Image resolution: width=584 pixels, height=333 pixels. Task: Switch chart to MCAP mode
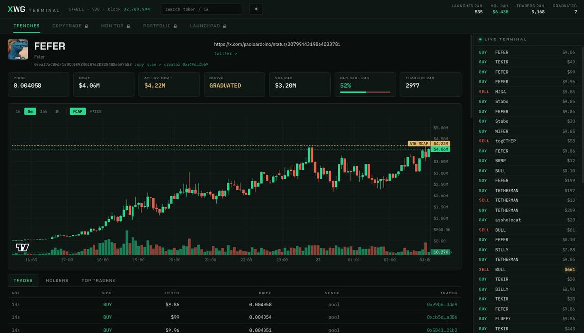point(77,111)
